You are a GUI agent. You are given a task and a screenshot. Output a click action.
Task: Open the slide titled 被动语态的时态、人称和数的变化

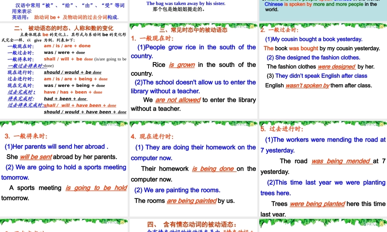(x=64, y=71)
